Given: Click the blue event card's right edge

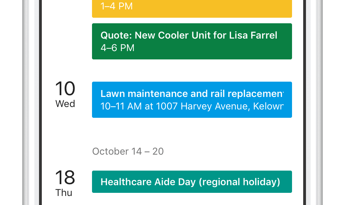Looking at the screenshot, I should pyautogui.click(x=290, y=100).
